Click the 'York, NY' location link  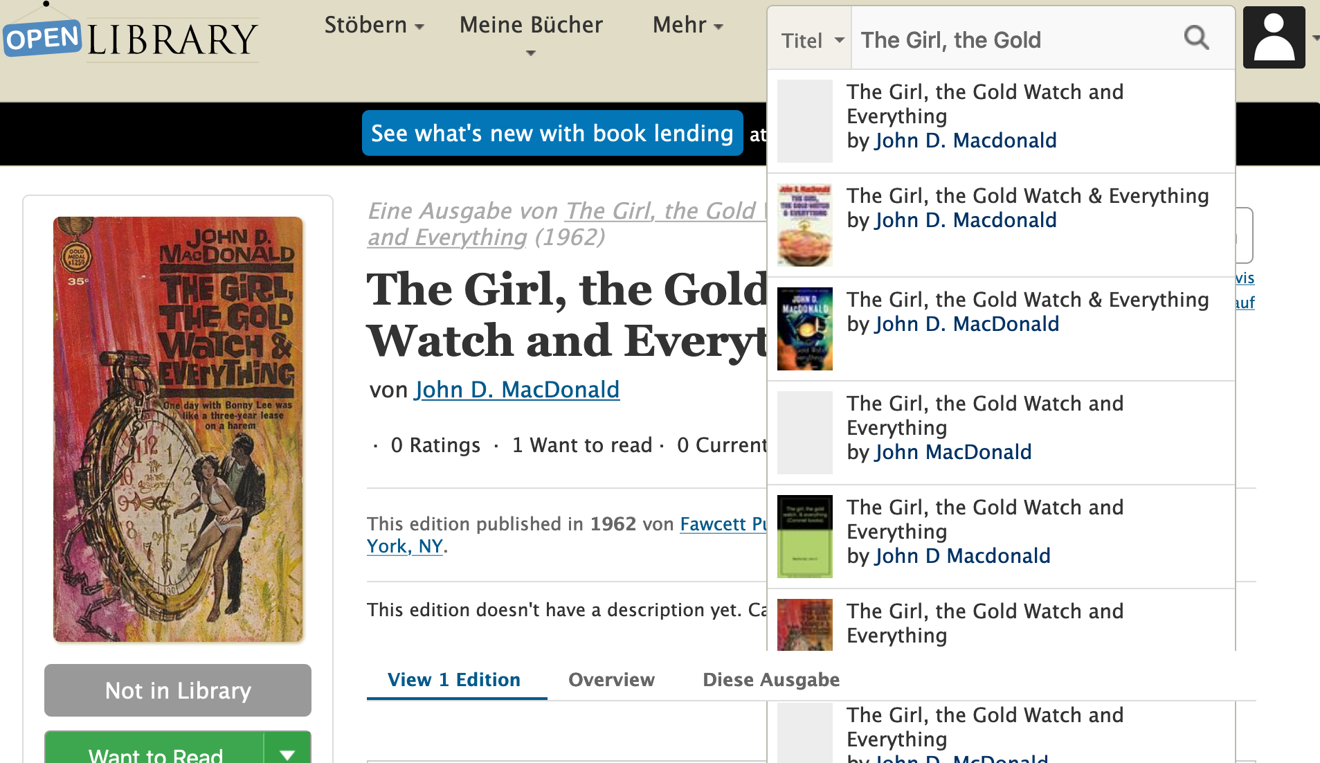click(x=405, y=546)
